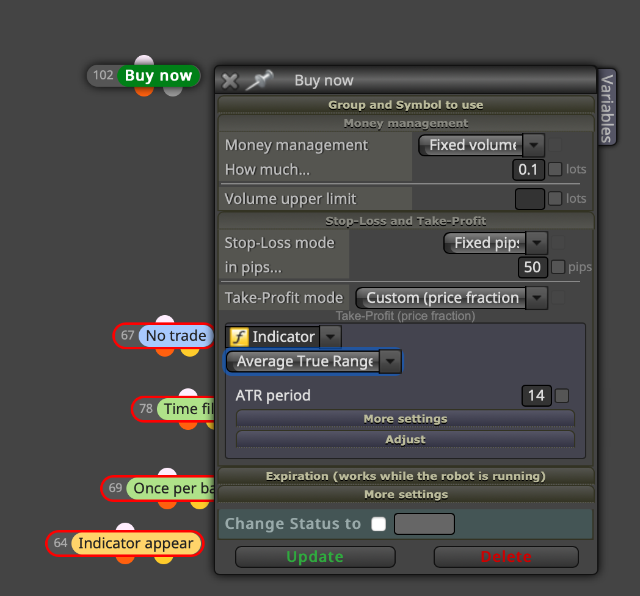The height and width of the screenshot is (596, 640).
Task: Toggle the checkbox next to Stop-Loss mode dropdown
Action: (558, 242)
